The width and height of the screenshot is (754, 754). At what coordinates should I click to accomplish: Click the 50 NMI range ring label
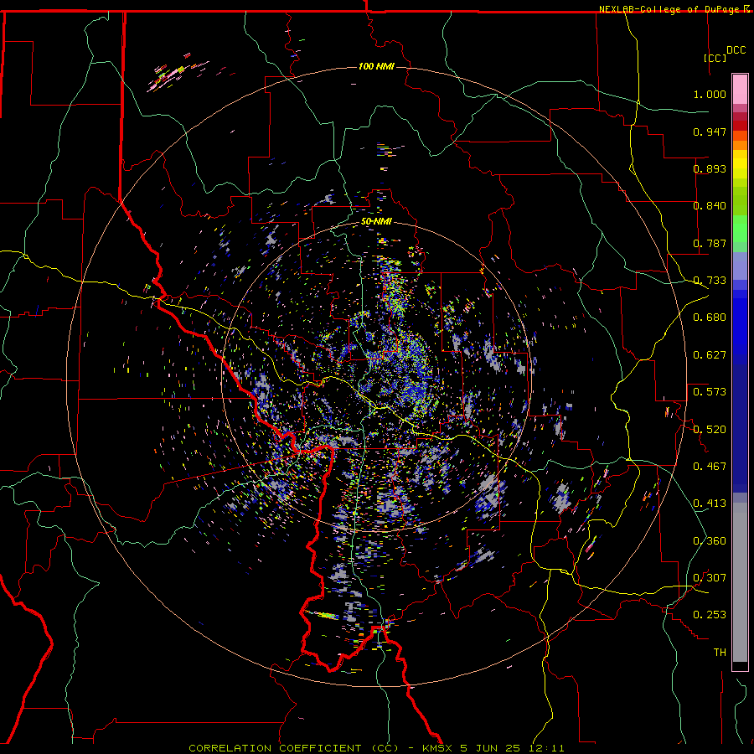coord(376,222)
